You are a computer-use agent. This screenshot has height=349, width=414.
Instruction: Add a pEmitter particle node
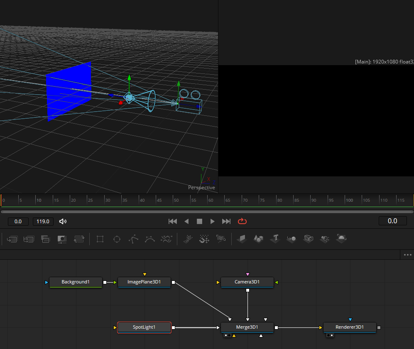pyautogui.click(x=188, y=239)
